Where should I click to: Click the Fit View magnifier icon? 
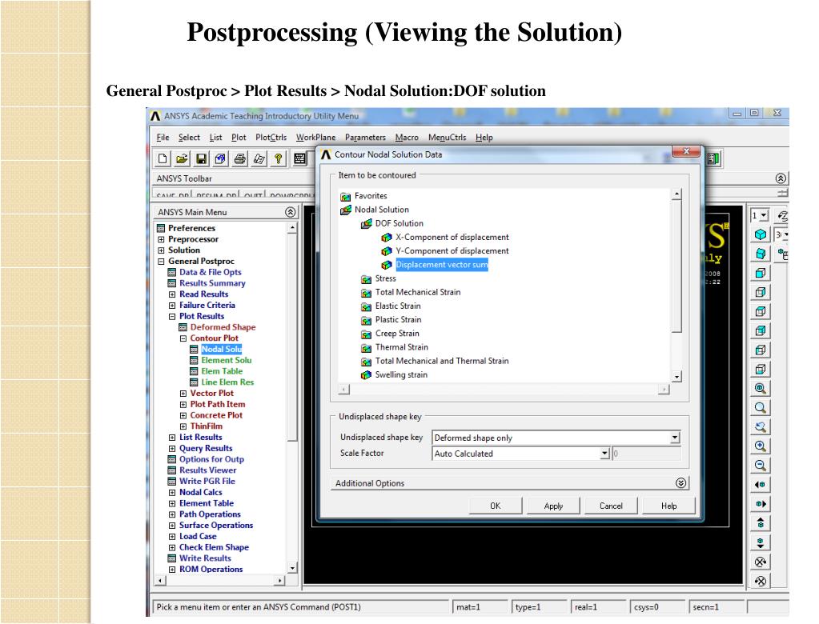[x=761, y=388]
